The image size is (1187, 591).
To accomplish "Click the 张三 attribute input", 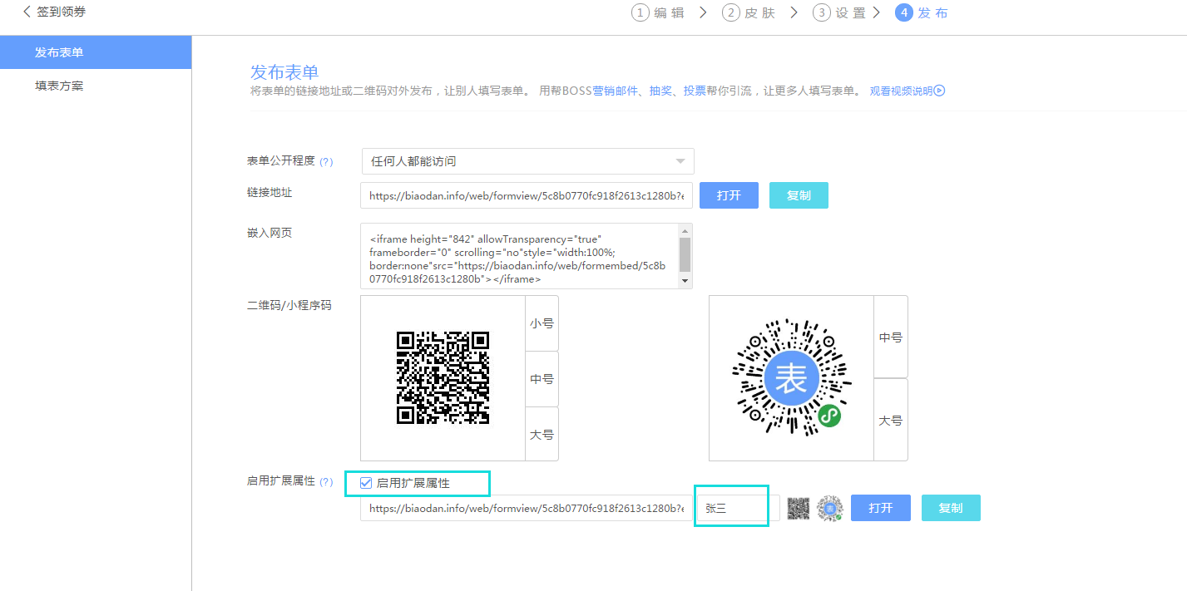I will tap(737, 508).
